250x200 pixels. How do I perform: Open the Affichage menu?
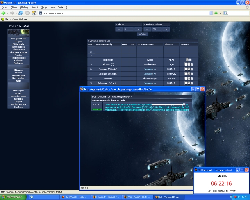(24, 7)
